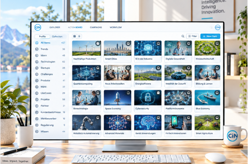This screenshot has height=164, width=248.
Task: Bookmark the GenAI Anwendungen card
Action: click(158, 118)
